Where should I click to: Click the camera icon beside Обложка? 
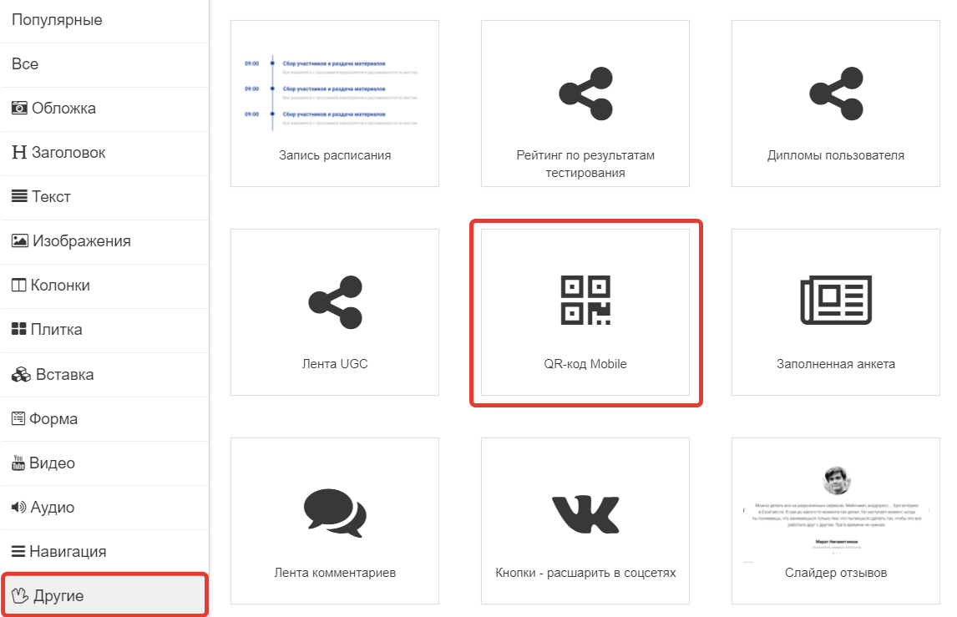pyautogui.click(x=19, y=108)
